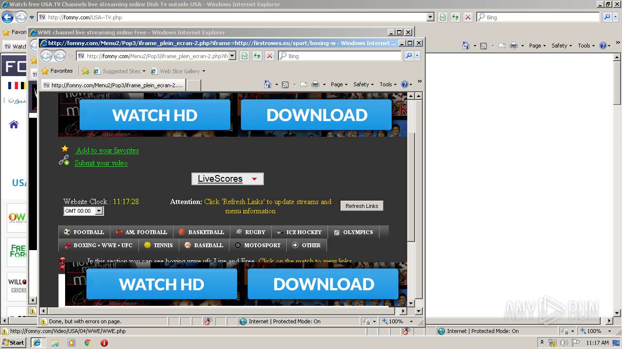Click the lower WATCH HD banner button
Image resolution: width=622 pixels, height=349 pixels.
pyautogui.click(x=161, y=284)
